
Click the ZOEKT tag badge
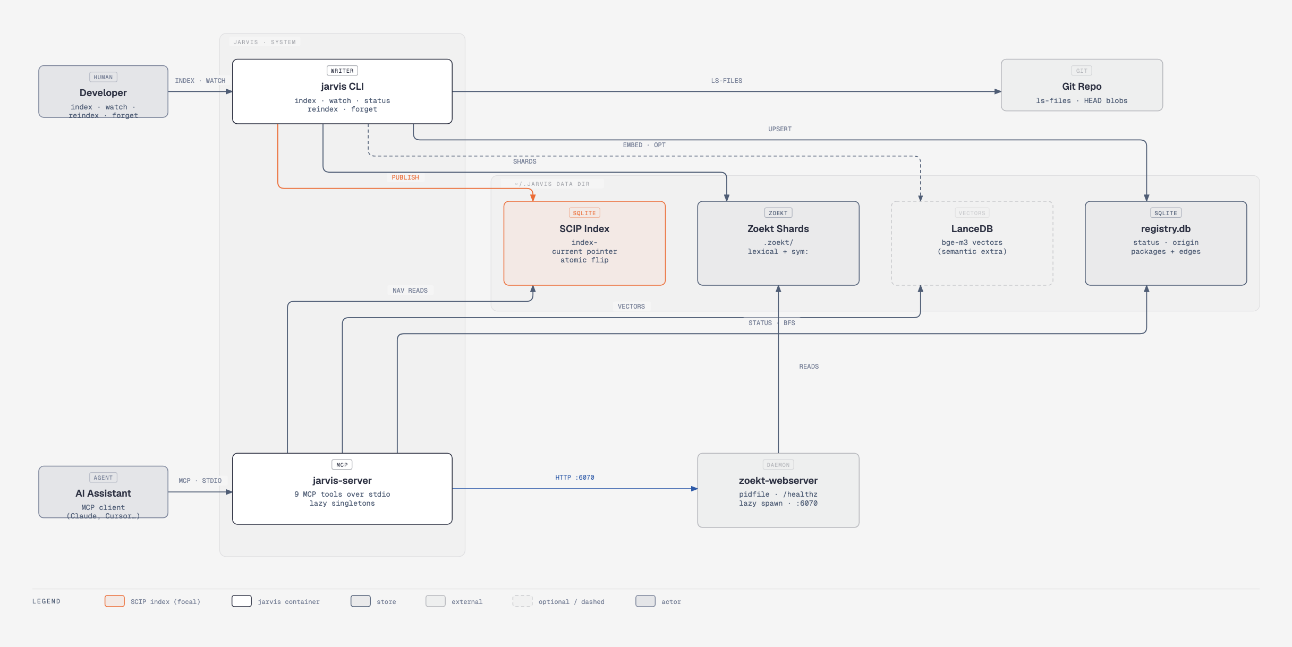[x=778, y=213]
